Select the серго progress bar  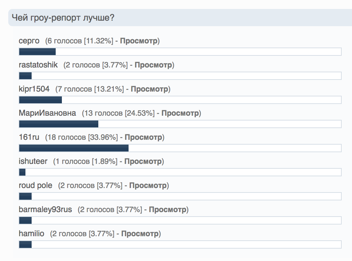click(180, 52)
